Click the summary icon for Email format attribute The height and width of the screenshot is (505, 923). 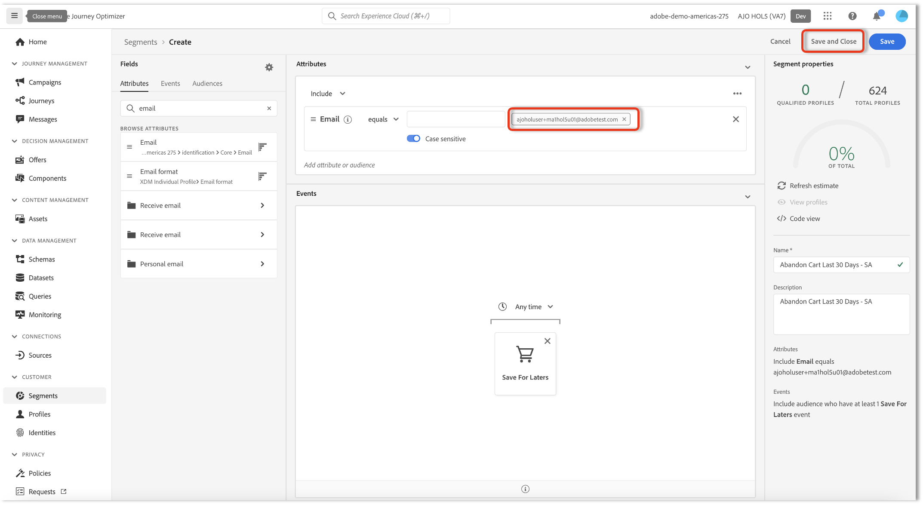point(262,176)
